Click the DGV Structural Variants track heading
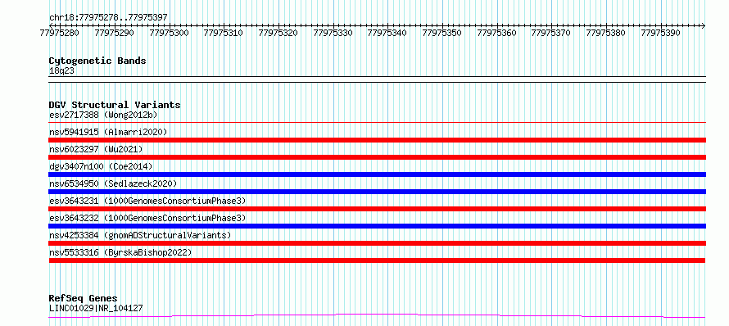Image resolution: width=729 pixels, height=326 pixels. pos(115,105)
